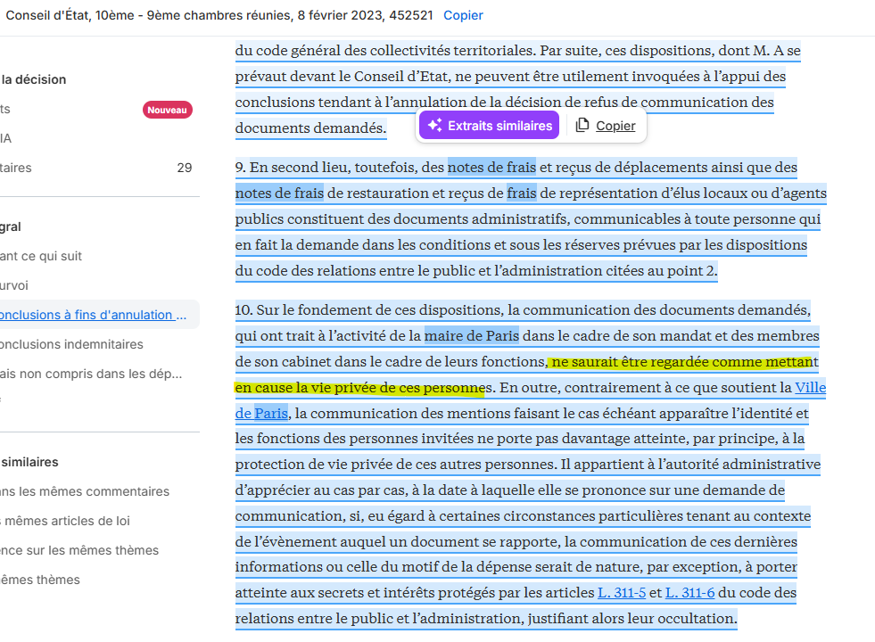Open 'ais non compris dans les dép...' section
875x642 pixels.
[x=91, y=374]
